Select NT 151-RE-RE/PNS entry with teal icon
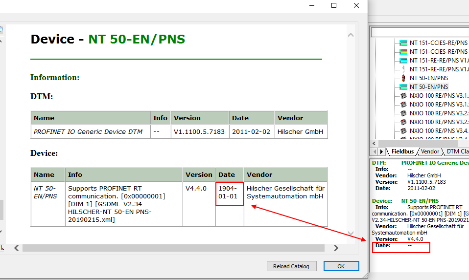 pyautogui.click(x=439, y=61)
